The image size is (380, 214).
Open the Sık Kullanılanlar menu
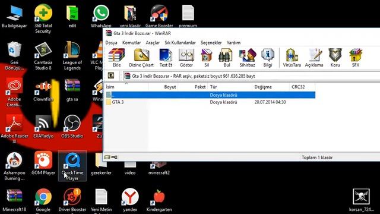pos(180,43)
